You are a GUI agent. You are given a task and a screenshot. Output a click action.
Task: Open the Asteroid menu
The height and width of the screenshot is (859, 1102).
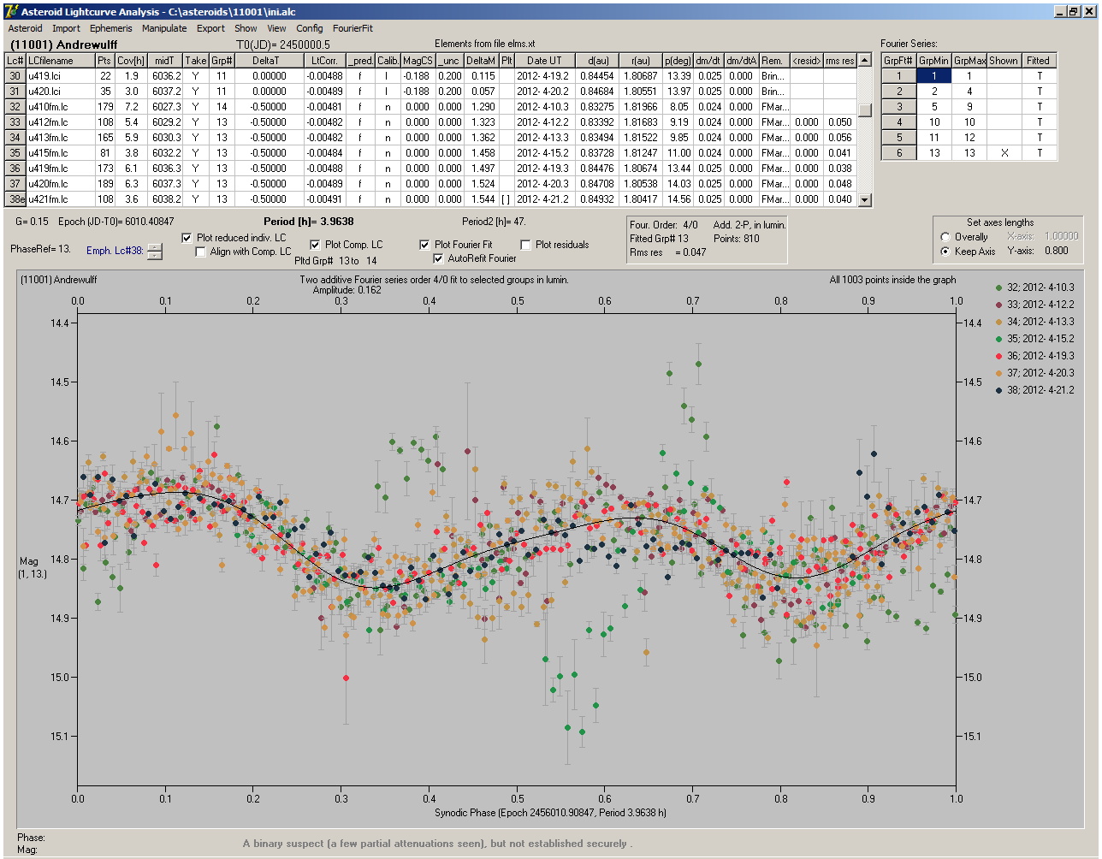tap(25, 28)
